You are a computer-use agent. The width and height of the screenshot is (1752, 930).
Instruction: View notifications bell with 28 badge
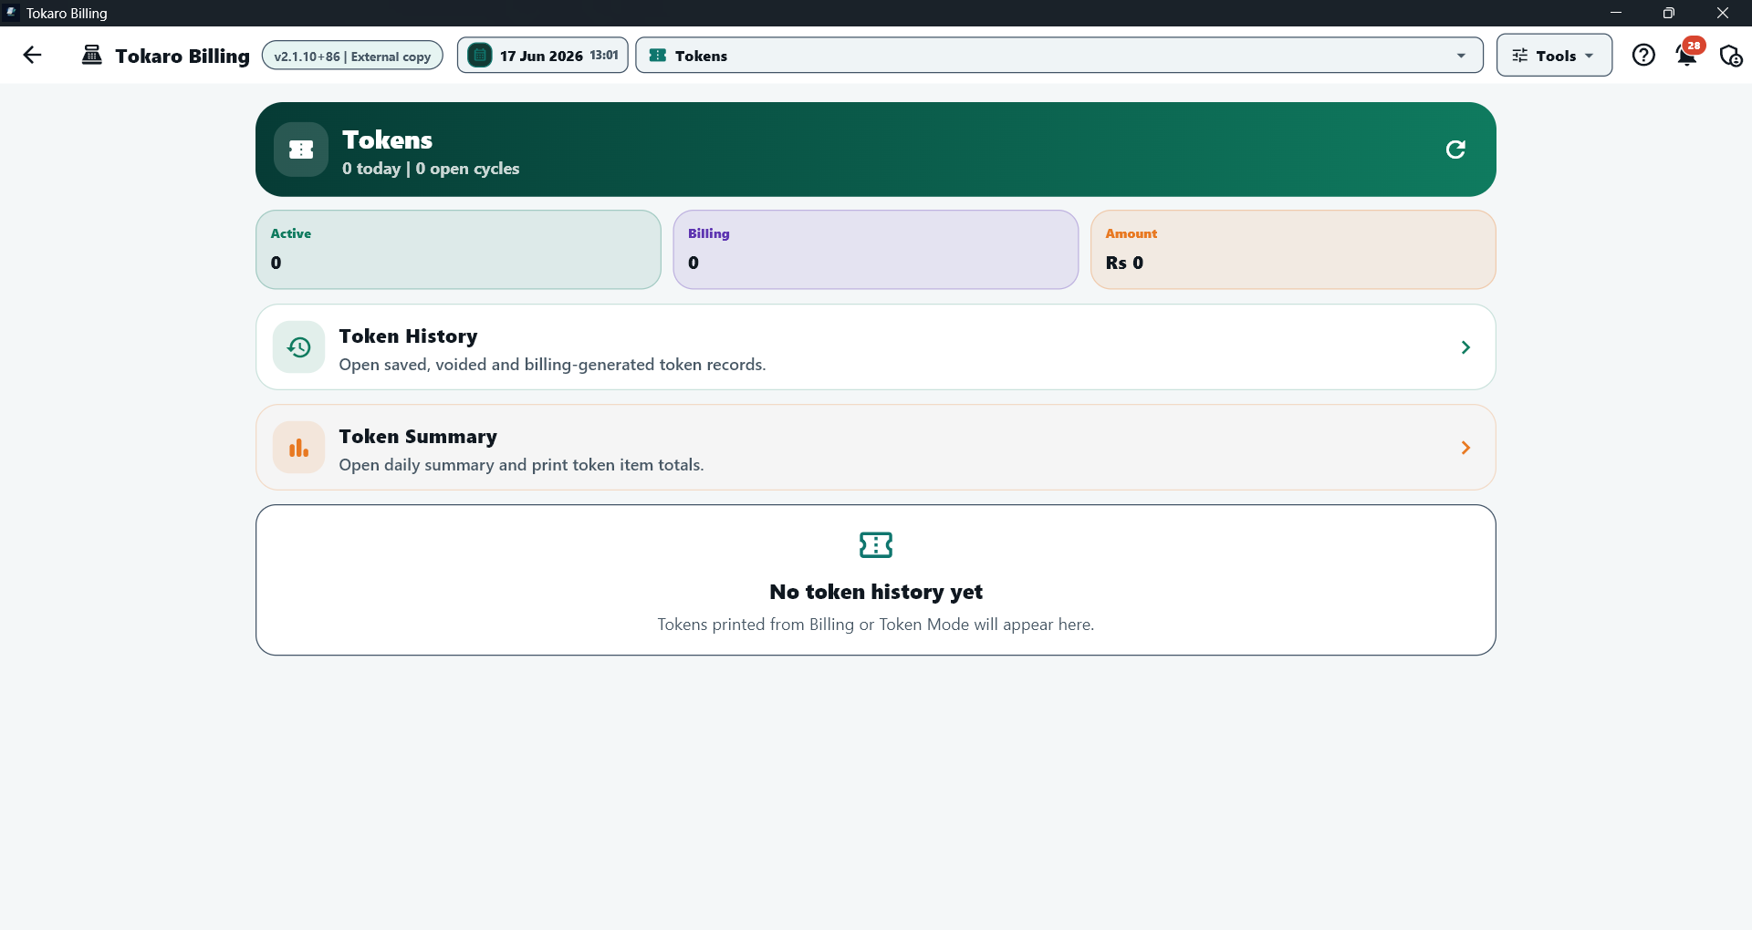click(x=1687, y=56)
